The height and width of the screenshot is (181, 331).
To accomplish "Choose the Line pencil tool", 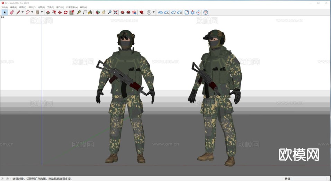I will coord(18,12).
